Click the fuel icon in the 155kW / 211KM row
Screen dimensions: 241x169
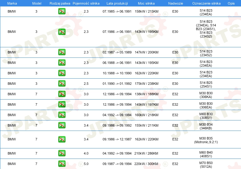click(x=62, y=125)
